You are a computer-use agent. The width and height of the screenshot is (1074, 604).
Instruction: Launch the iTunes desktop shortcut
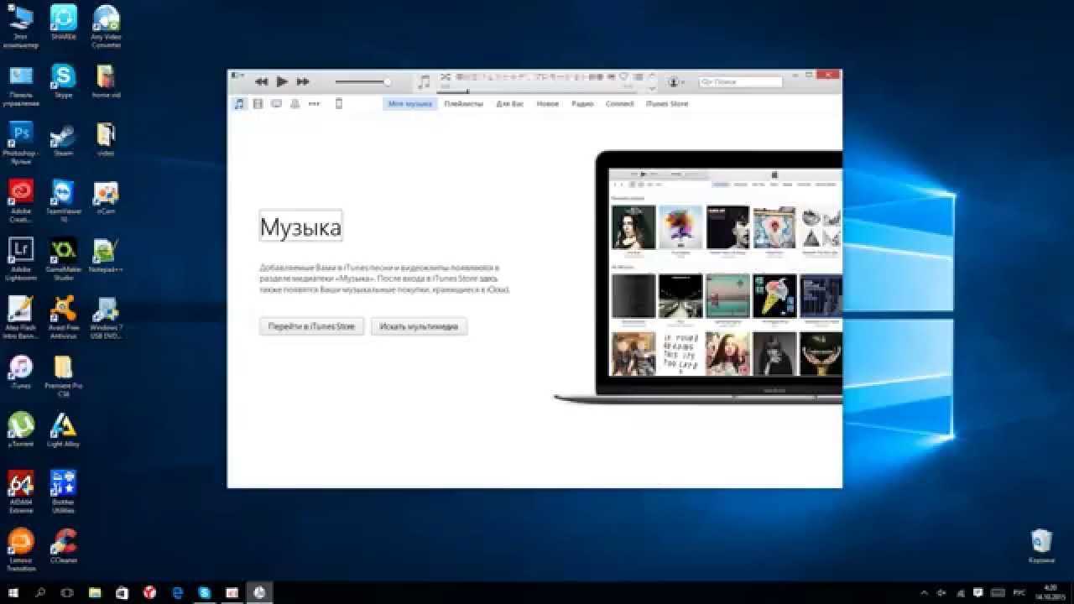point(20,372)
